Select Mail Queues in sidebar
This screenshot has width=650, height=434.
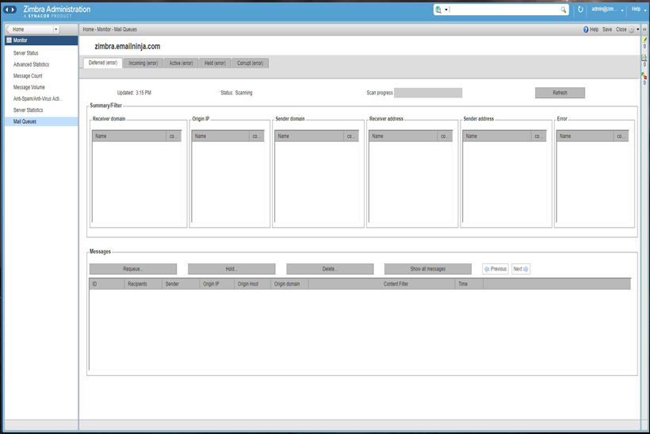pos(41,121)
